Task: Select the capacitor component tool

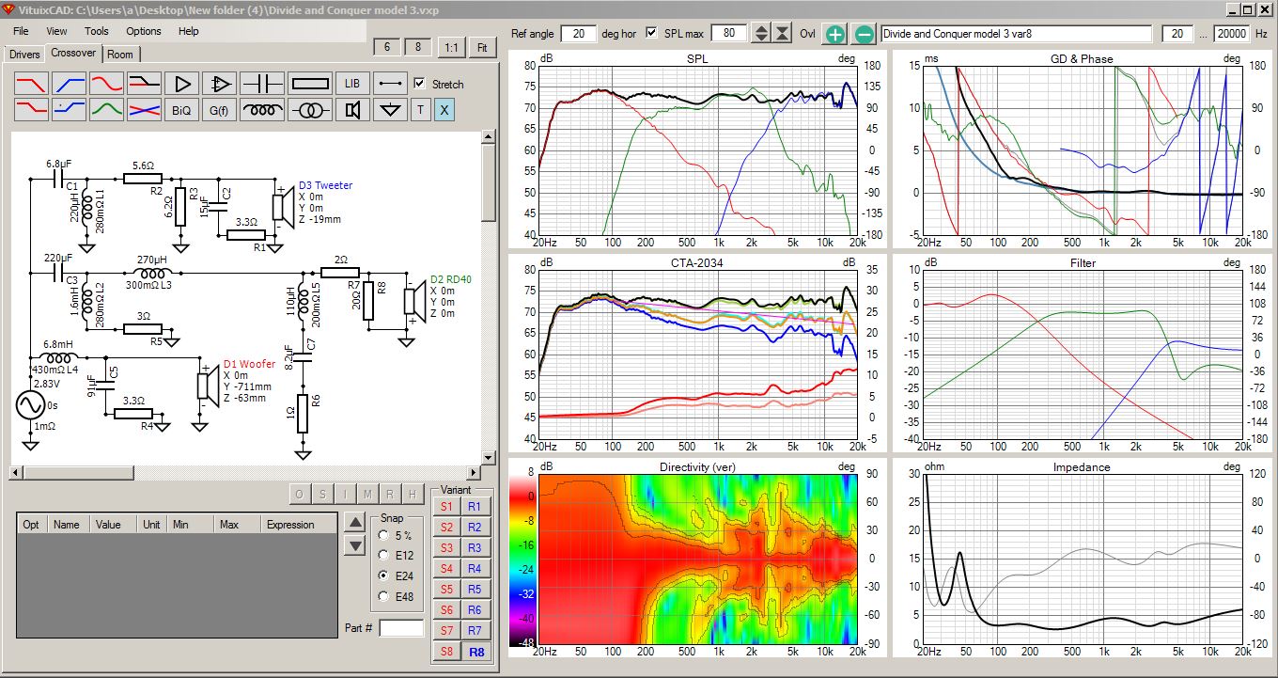Action: 262,83
